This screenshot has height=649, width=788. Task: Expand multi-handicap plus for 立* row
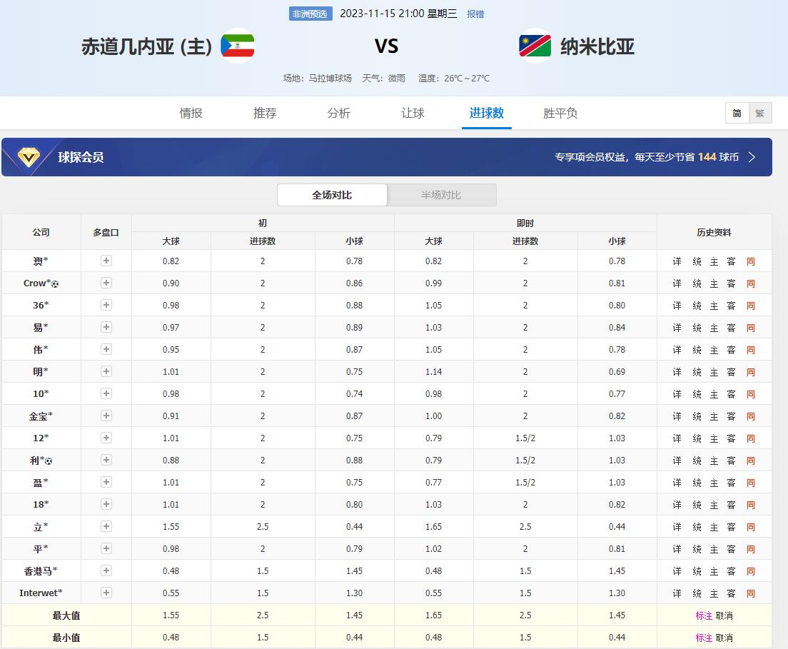[106, 527]
